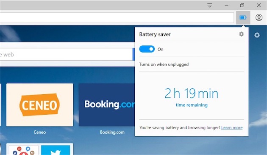Open the user profile account icon

pos(259,17)
